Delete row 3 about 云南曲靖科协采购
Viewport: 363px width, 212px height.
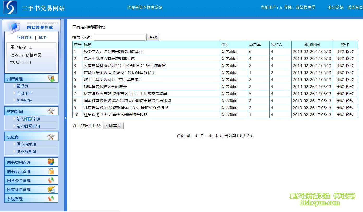[341, 65]
